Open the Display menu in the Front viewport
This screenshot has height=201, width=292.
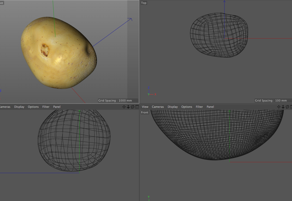click(x=173, y=107)
